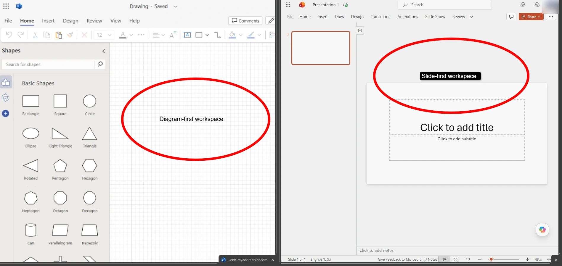Expand the font color dropdown arrow
The width and height of the screenshot is (562, 266).
pyautogui.click(x=131, y=35)
